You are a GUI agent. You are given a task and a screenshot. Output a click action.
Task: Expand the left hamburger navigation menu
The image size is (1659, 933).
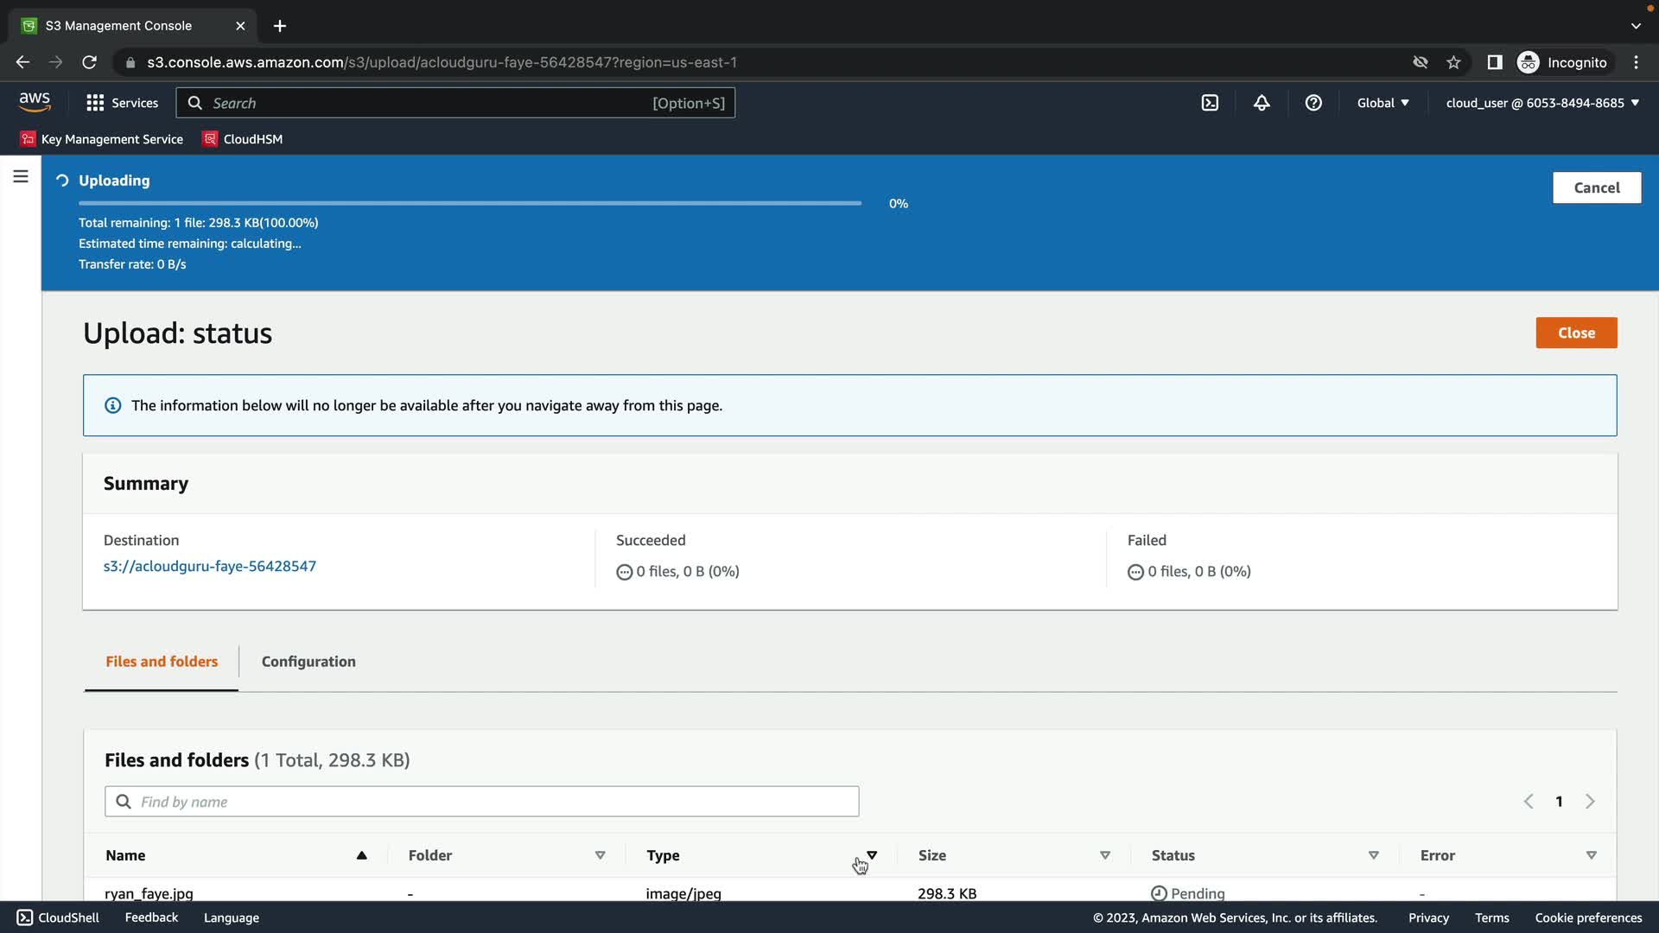tap(21, 177)
